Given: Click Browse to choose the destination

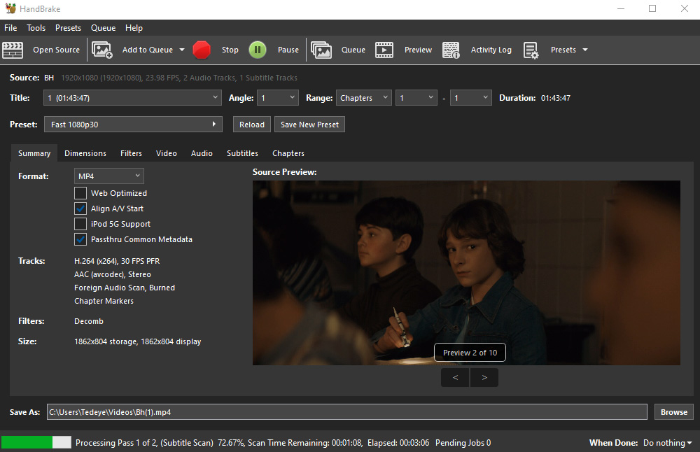Looking at the screenshot, I should coord(673,412).
